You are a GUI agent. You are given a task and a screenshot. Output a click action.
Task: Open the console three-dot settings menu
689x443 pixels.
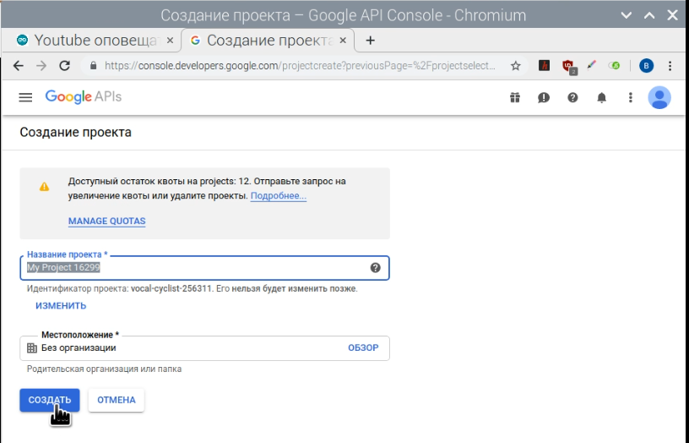630,97
